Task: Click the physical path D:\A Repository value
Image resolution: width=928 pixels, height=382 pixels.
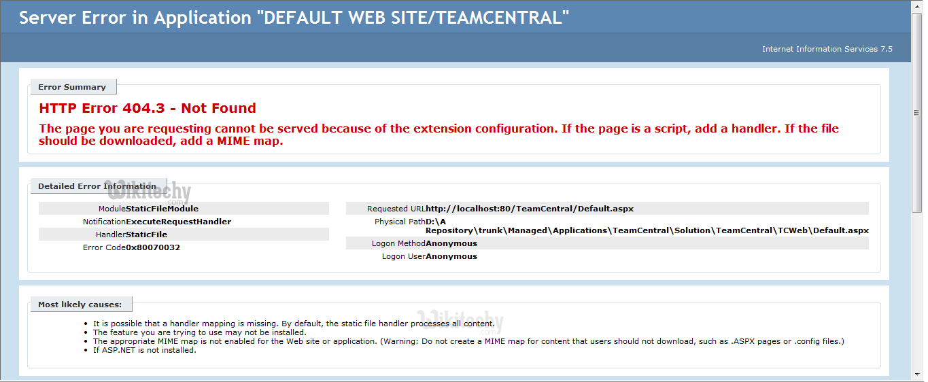Action: coord(647,226)
